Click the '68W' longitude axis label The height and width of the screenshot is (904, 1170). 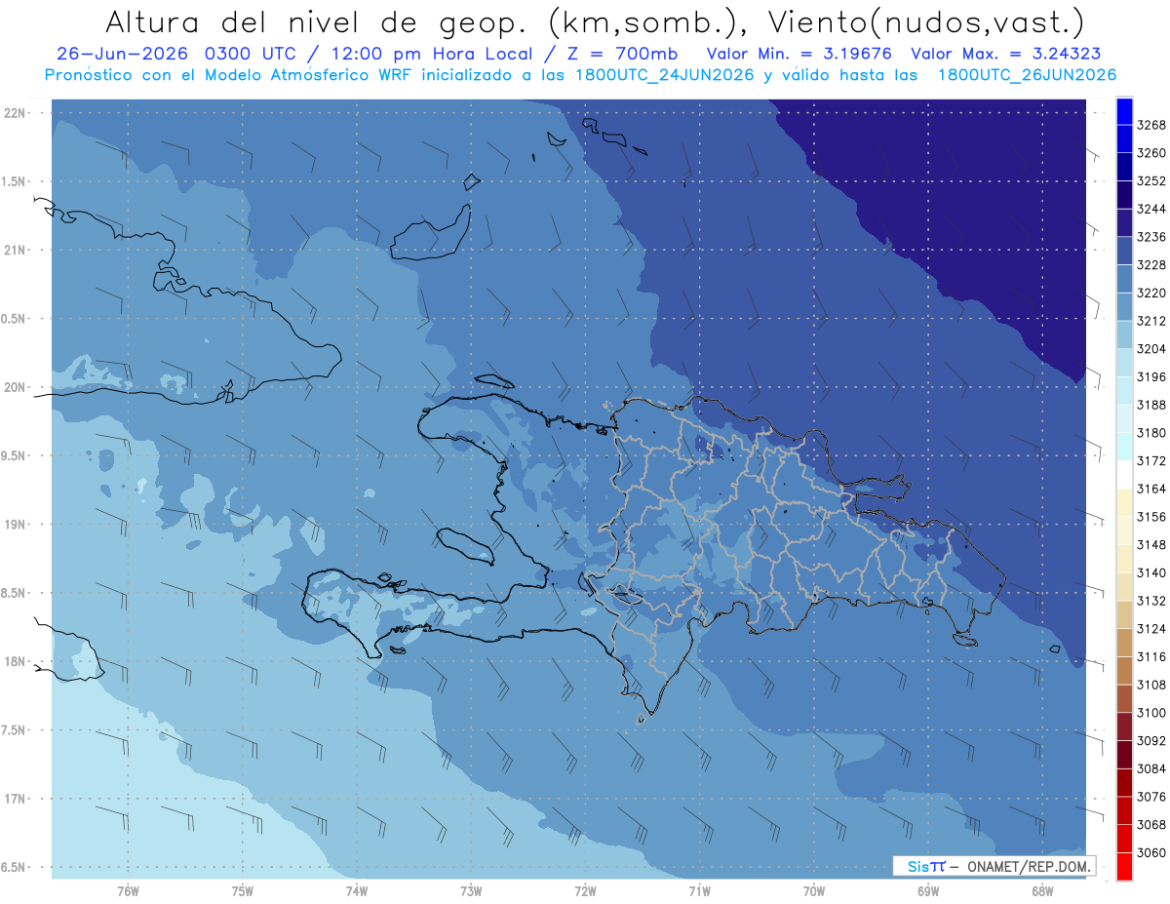(1042, 890)
